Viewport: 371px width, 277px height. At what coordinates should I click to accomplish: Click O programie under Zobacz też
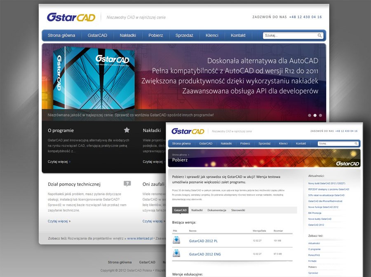(x=314, y=249)
